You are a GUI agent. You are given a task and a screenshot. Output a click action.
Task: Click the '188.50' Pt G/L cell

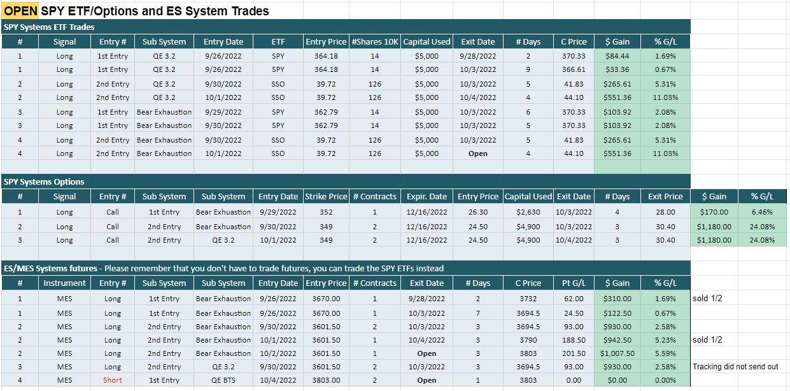(574, 340)
